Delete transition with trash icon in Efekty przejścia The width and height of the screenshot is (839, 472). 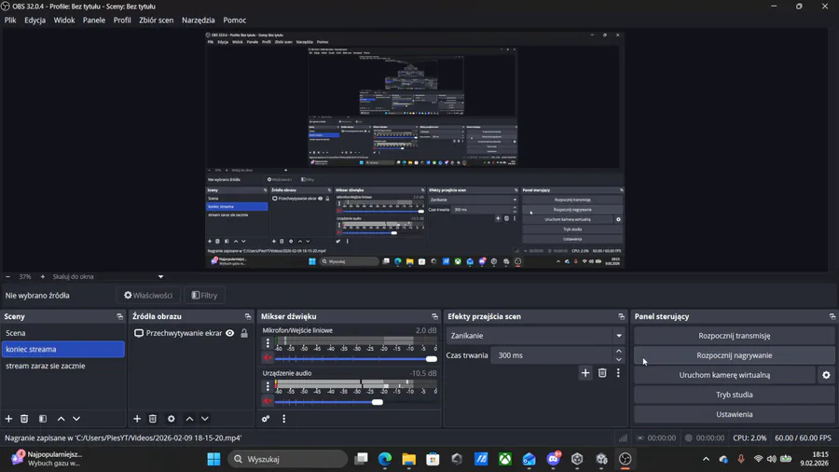602,373
